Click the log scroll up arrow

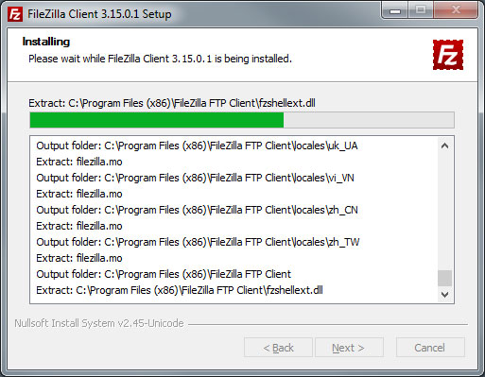[x=444, y=146]
